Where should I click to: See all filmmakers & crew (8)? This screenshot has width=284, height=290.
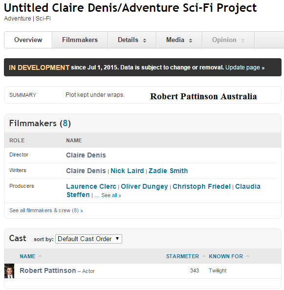[46, 210]
